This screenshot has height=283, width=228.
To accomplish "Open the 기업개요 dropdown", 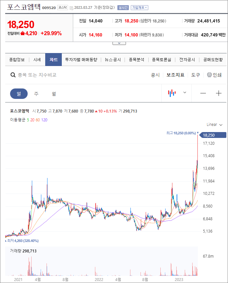I will click(139, 7).
